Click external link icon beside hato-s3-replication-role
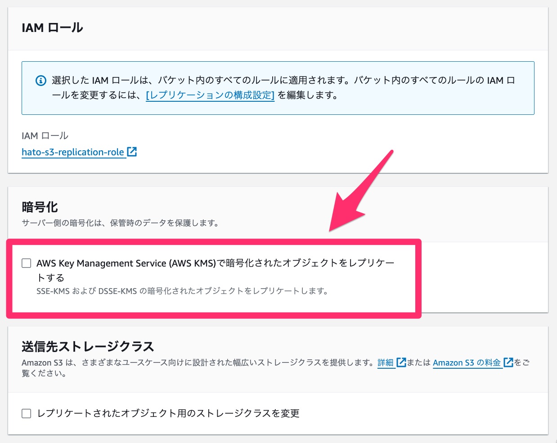The image size is (557, 443). pos(132,152)
